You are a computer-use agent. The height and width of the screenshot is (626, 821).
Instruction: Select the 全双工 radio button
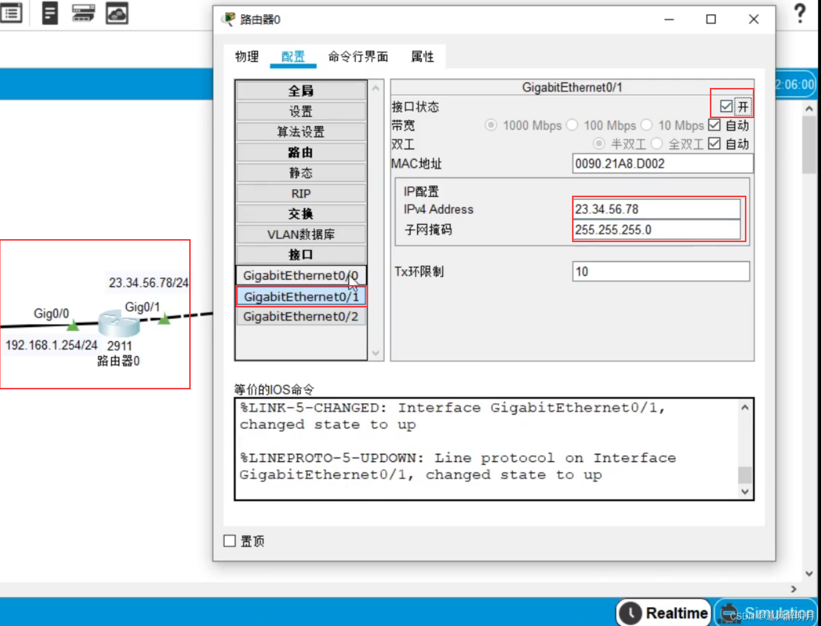[x=657, y=144]
